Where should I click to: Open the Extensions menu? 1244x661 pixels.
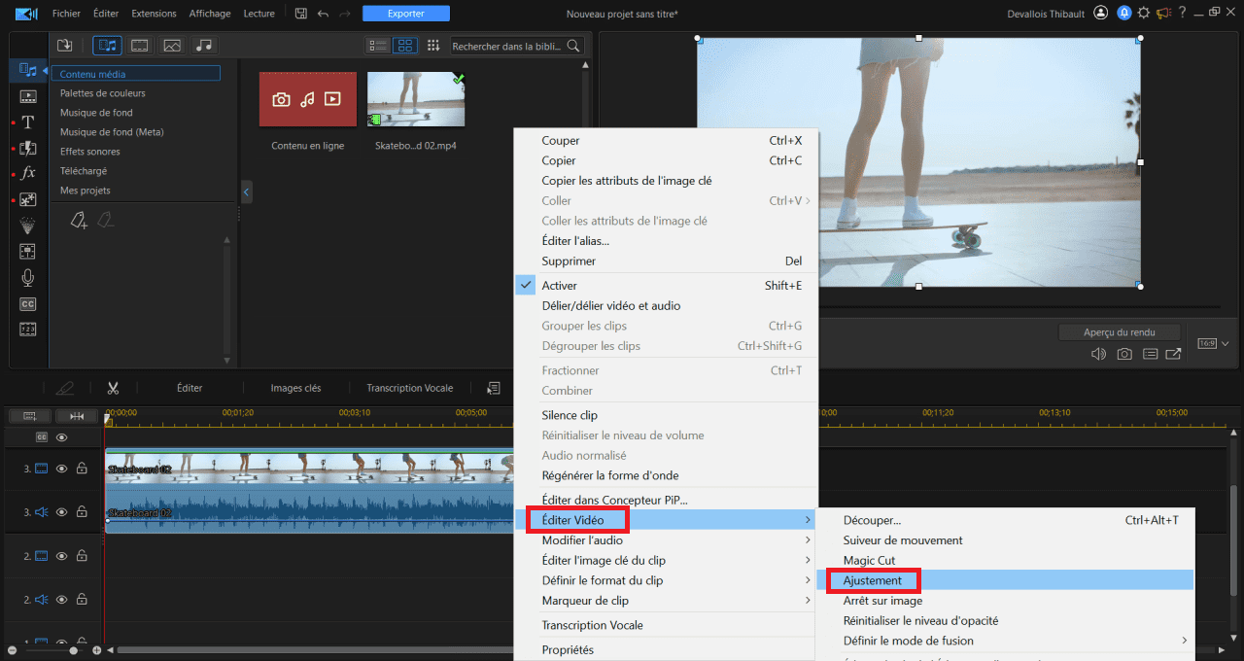coord(154,14)
